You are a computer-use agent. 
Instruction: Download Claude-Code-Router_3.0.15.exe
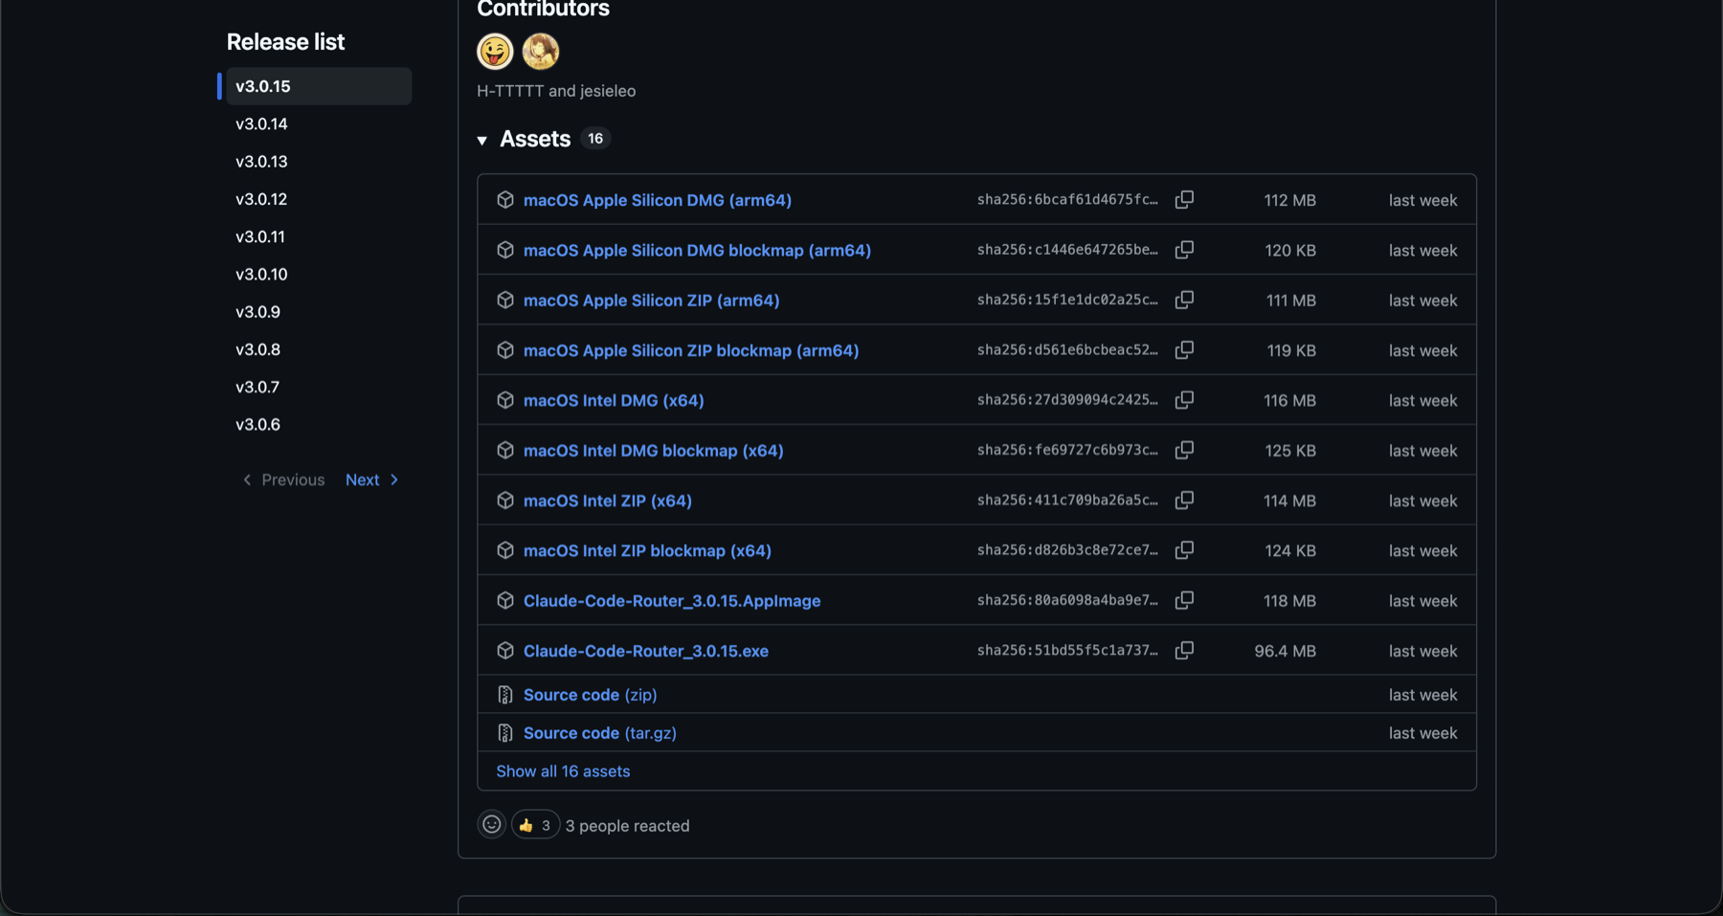point(646,651)
